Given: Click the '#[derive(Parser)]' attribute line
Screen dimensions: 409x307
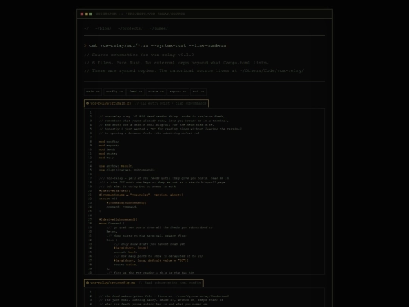Looking at the screenshot, I should [114, 190].
